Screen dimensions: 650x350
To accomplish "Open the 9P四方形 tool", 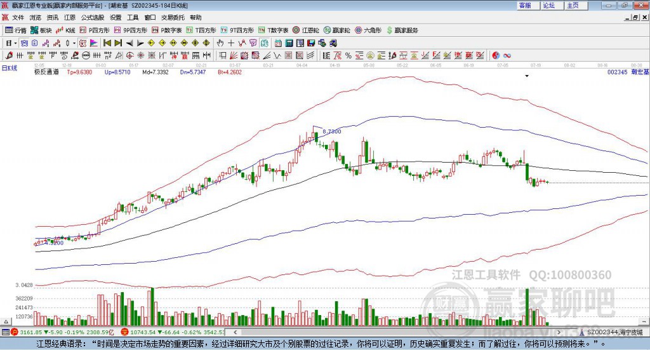I will click(131, 30).
